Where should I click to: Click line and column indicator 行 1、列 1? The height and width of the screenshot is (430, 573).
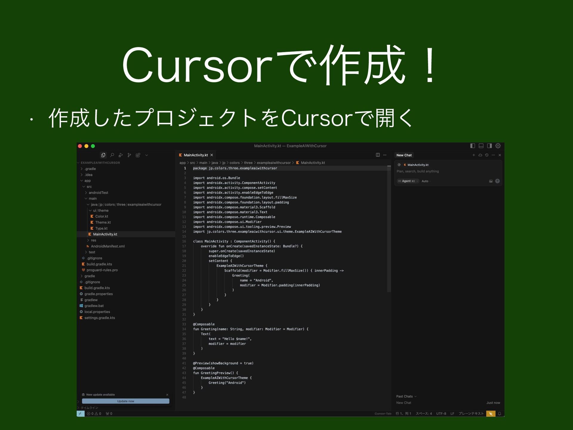pos(403,414)
